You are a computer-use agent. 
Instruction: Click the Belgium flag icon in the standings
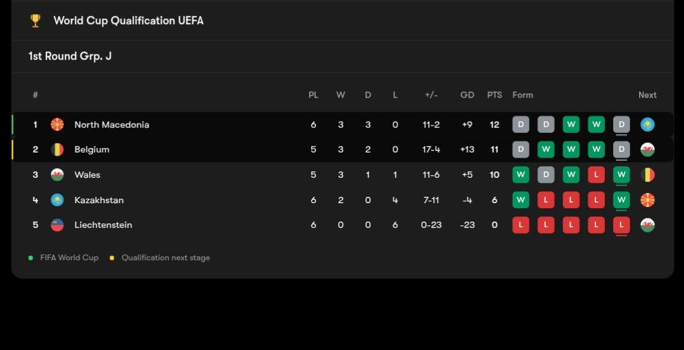(x=58, y=150)
